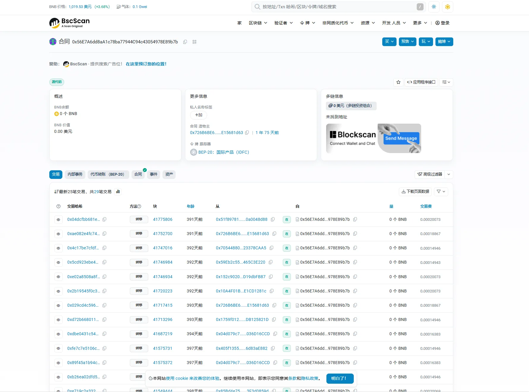
Task: Switch to the 事件 tab
Action: click(x=154, y=174)
